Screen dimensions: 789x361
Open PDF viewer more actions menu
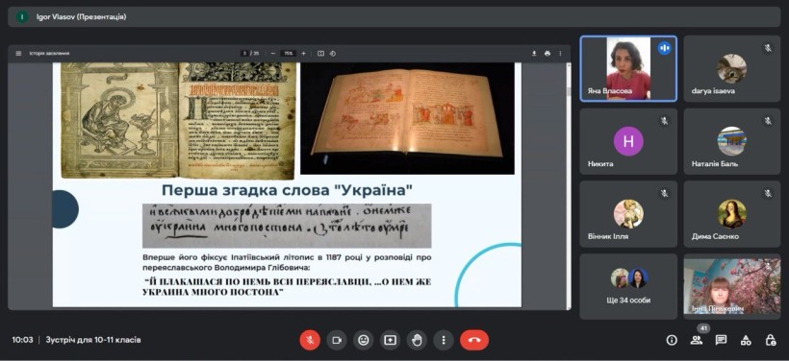point(560,53)
